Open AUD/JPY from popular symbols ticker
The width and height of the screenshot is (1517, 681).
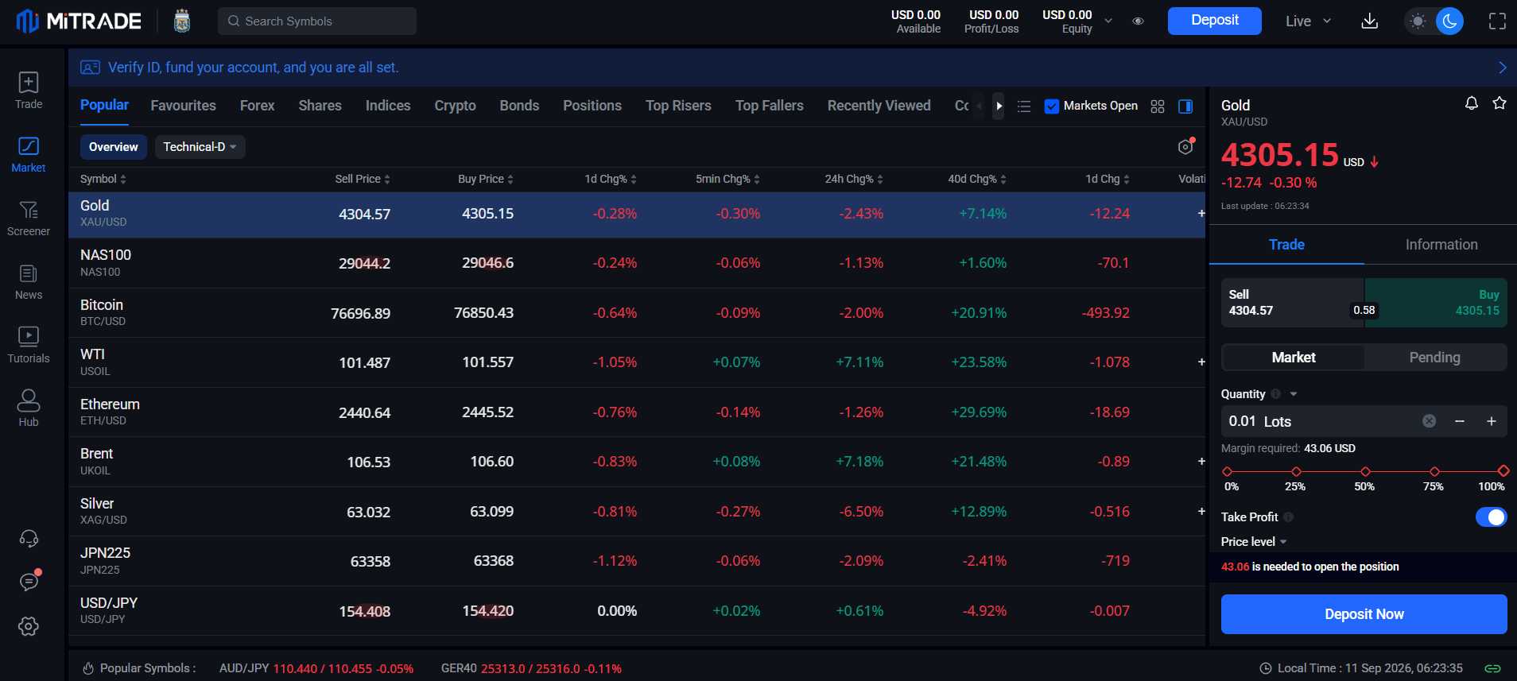point(316,669)
